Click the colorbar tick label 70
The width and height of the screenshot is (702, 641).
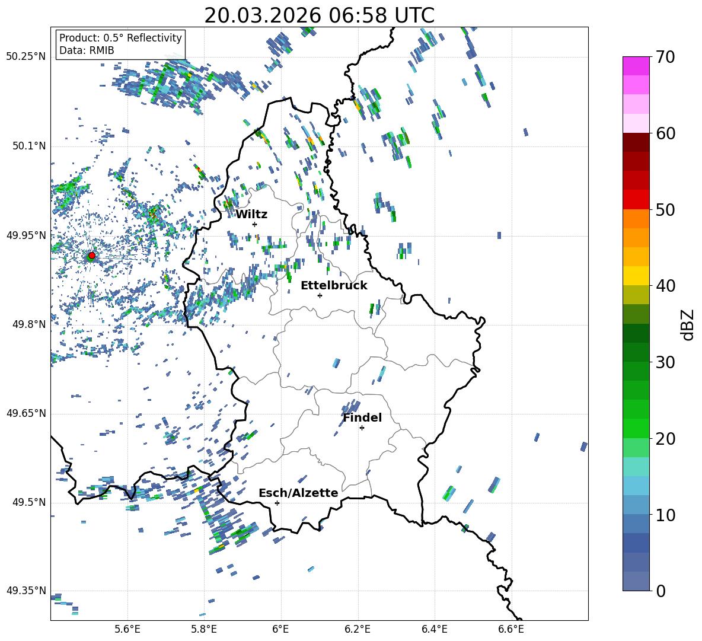[665, 57]
